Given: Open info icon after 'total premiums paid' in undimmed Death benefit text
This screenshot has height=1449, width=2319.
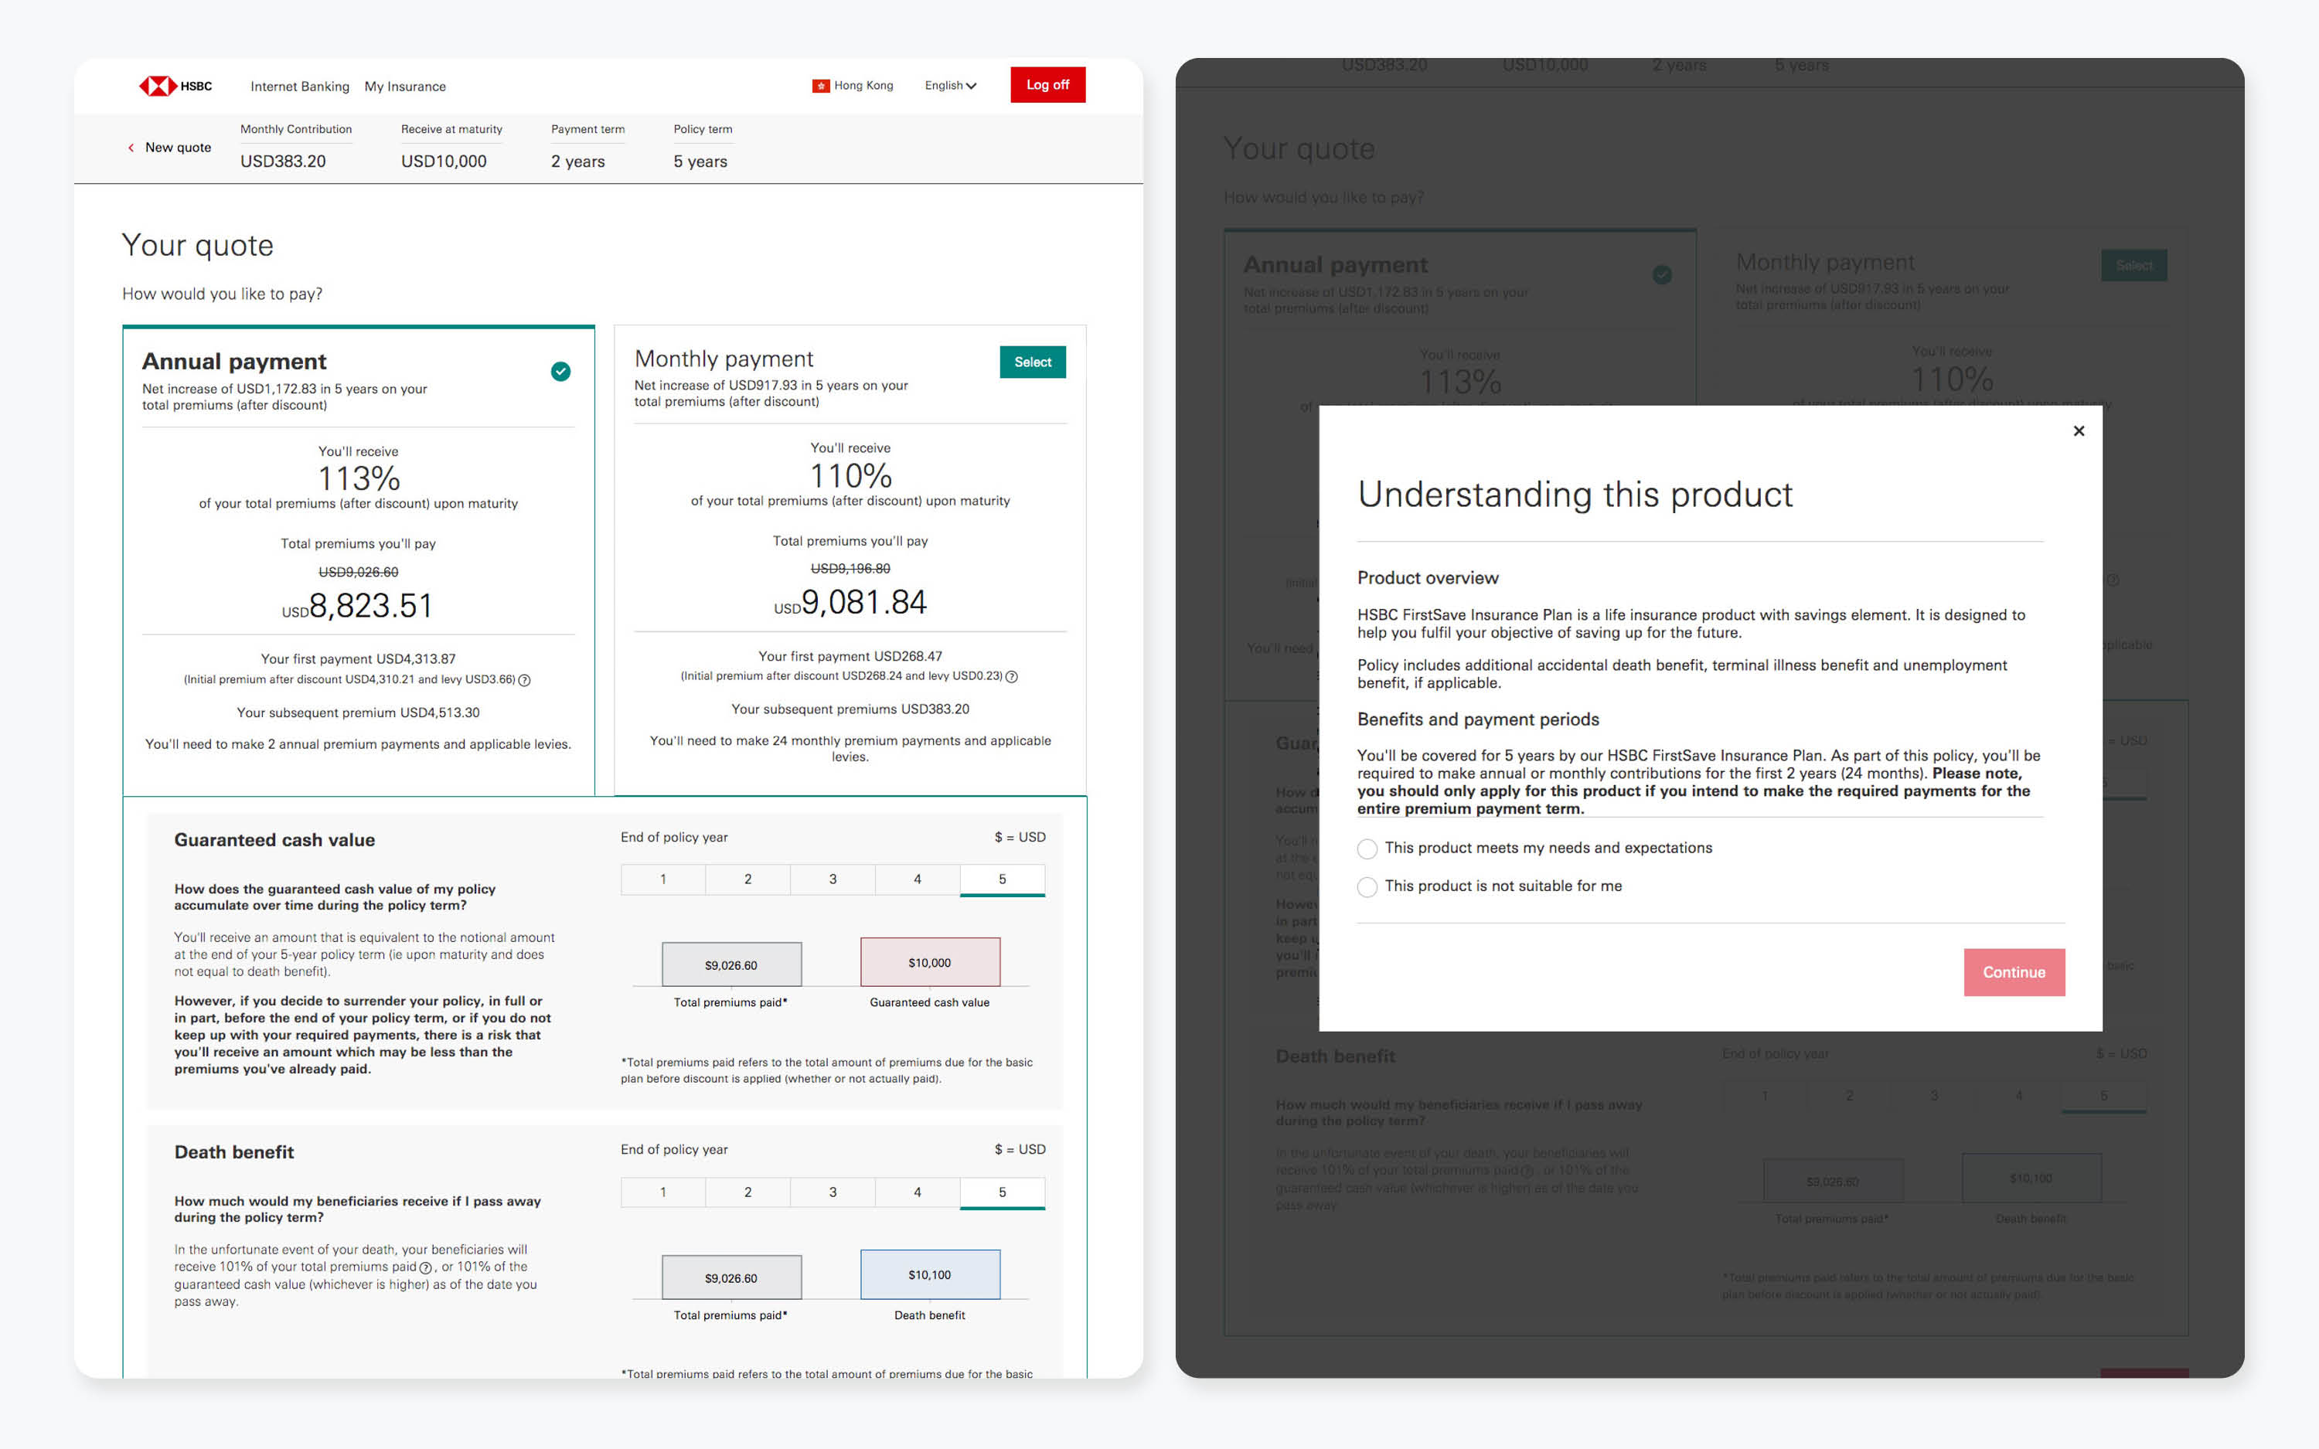Looking at the screenshot, I should [425, 1268].
